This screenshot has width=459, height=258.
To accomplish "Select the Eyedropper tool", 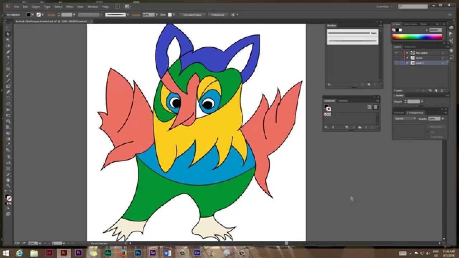I will tap(8, 144).
